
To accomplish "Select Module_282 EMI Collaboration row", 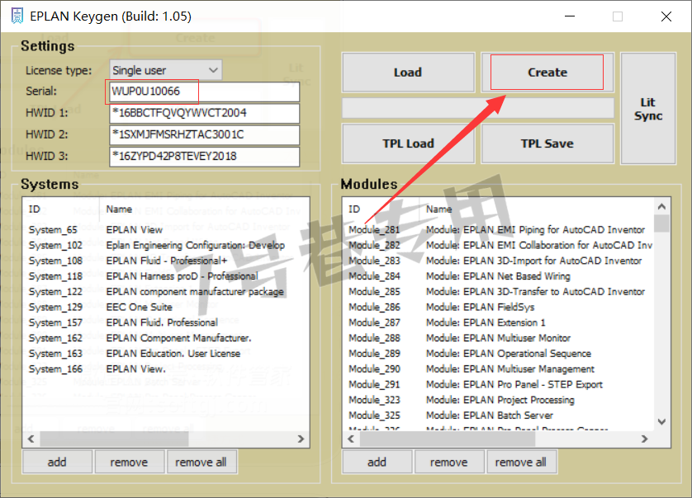I will pyautogui.click(x=498, y=245).
